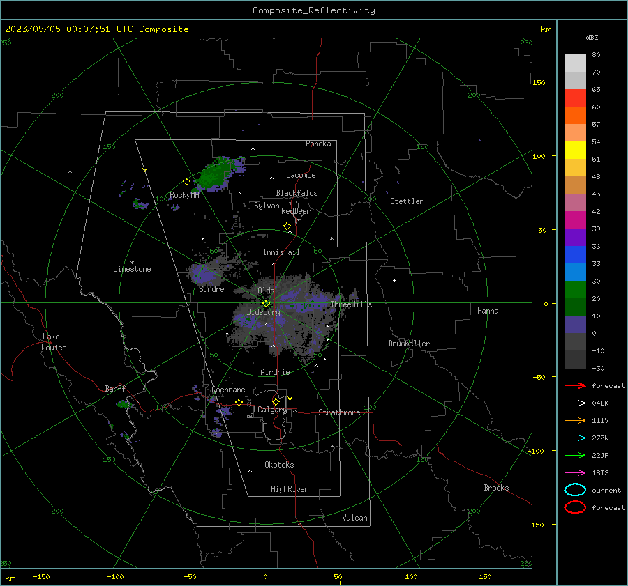Select the Vulcan label
Viewport: 628px width, 586px height.
point(354,518)
